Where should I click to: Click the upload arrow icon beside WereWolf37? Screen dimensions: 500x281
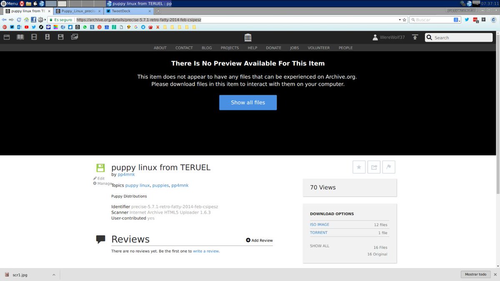415,37
